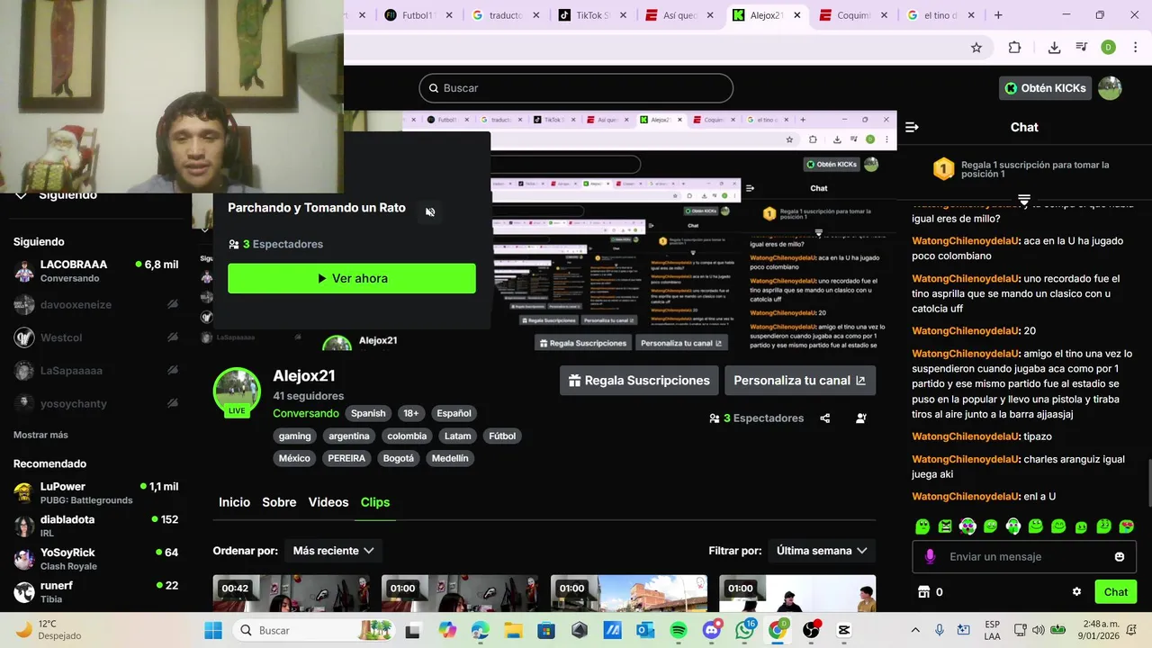
Task: Switch to the traductor Google browser tab
Action: 504,15
